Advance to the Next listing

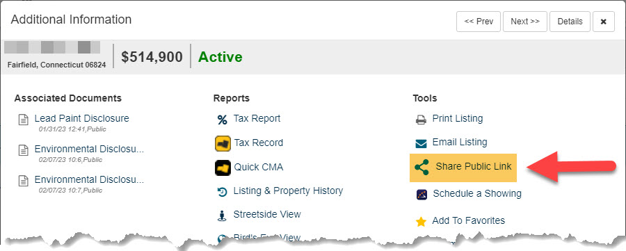[524, 22]
